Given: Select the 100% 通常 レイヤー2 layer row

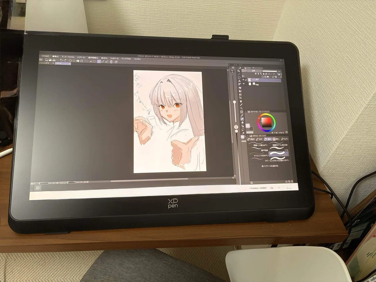Looking at the screenshot, I should 264,80.
